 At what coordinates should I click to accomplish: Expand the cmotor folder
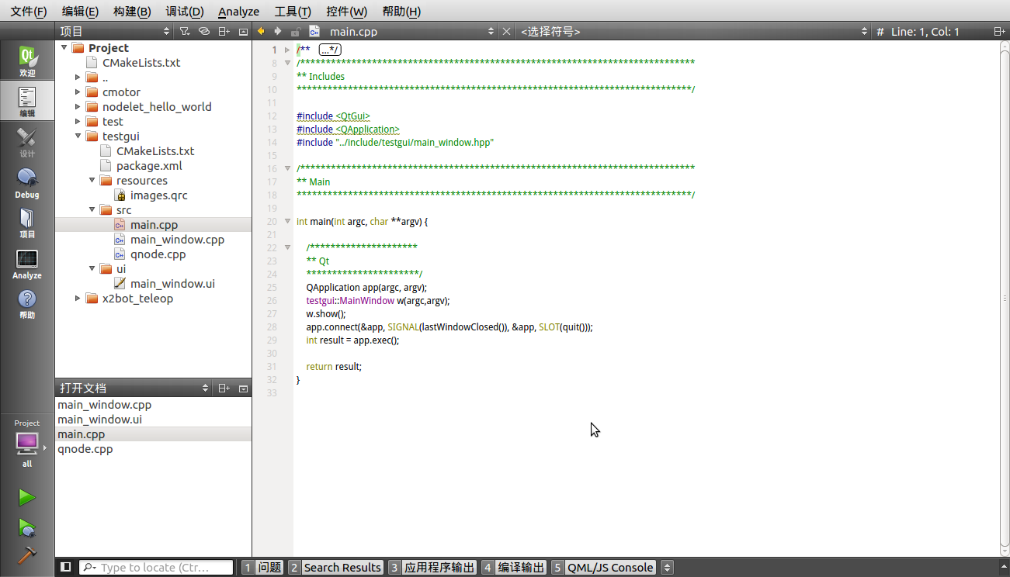click(x=78, y=92)
